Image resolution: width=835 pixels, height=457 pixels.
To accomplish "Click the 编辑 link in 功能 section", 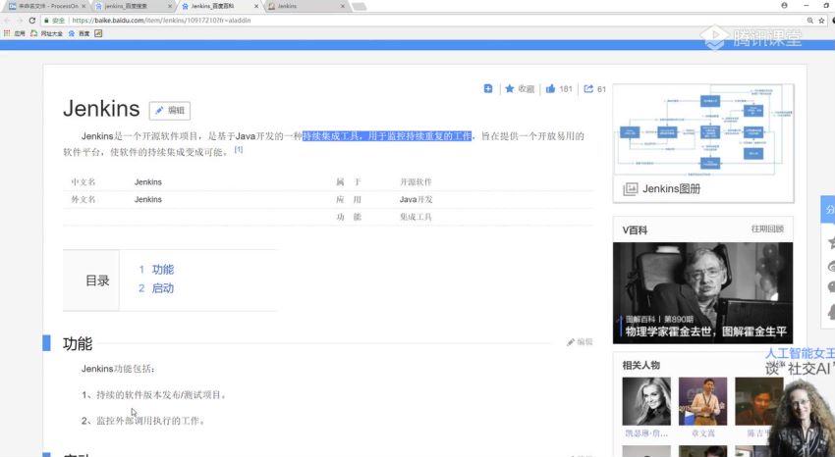I will click(580, 341).
